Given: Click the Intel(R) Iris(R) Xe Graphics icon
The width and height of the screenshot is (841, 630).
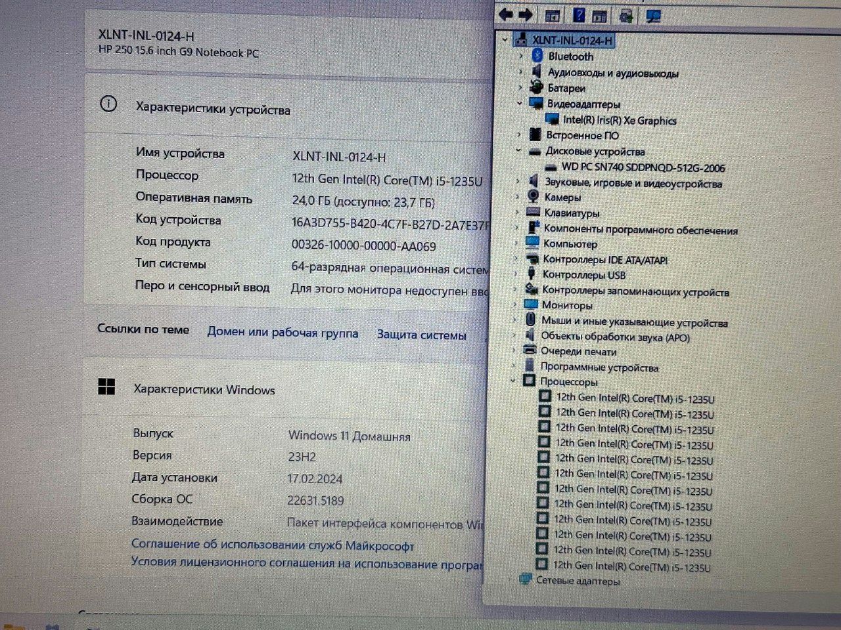Looking at the screenshot, I should [552, 119].
